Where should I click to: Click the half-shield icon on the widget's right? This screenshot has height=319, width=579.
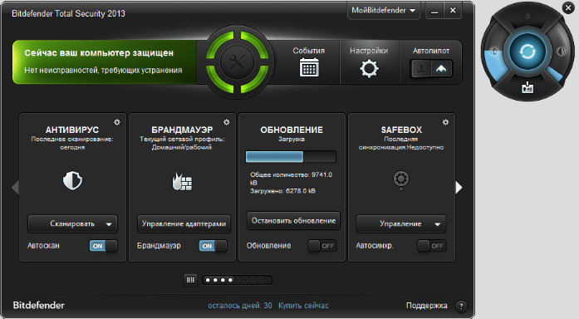pos(562,52)
